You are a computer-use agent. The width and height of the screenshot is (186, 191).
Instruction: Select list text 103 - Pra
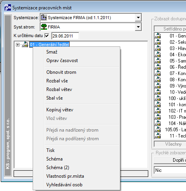point(177,117)
